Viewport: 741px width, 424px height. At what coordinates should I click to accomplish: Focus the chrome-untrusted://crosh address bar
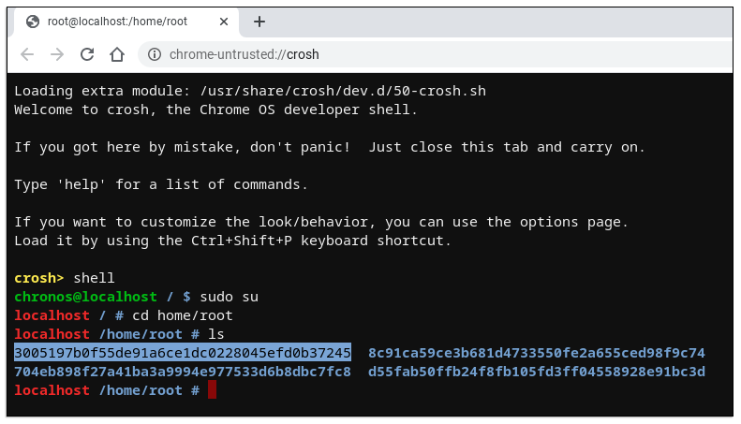tap(375, 54)
